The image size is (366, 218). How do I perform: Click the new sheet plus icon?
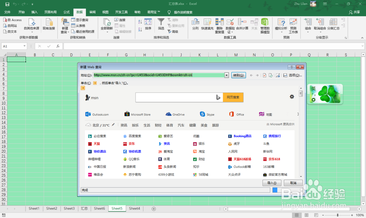pos(154,209)
